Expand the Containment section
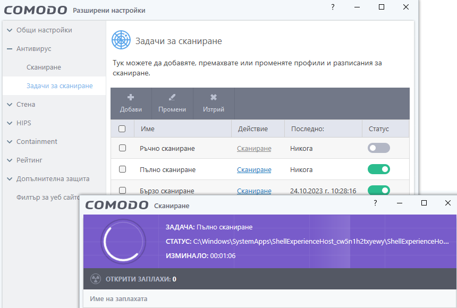This screenshot has height=308, width=457. pyautogui.click(x=10, y=142)
